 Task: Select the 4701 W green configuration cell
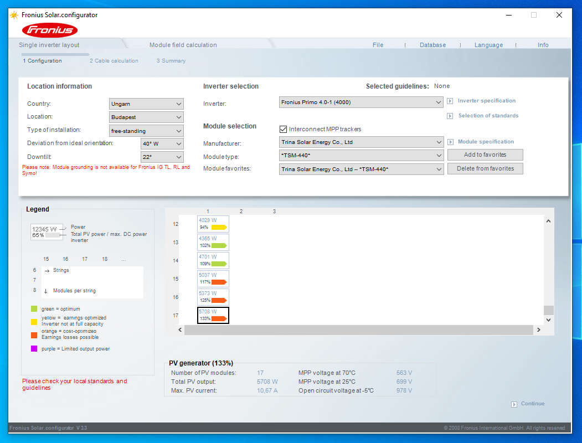pos(213,260)
